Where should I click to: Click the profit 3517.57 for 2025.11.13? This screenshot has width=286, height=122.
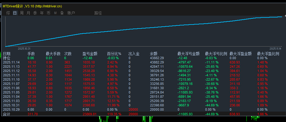pos(88,67)
